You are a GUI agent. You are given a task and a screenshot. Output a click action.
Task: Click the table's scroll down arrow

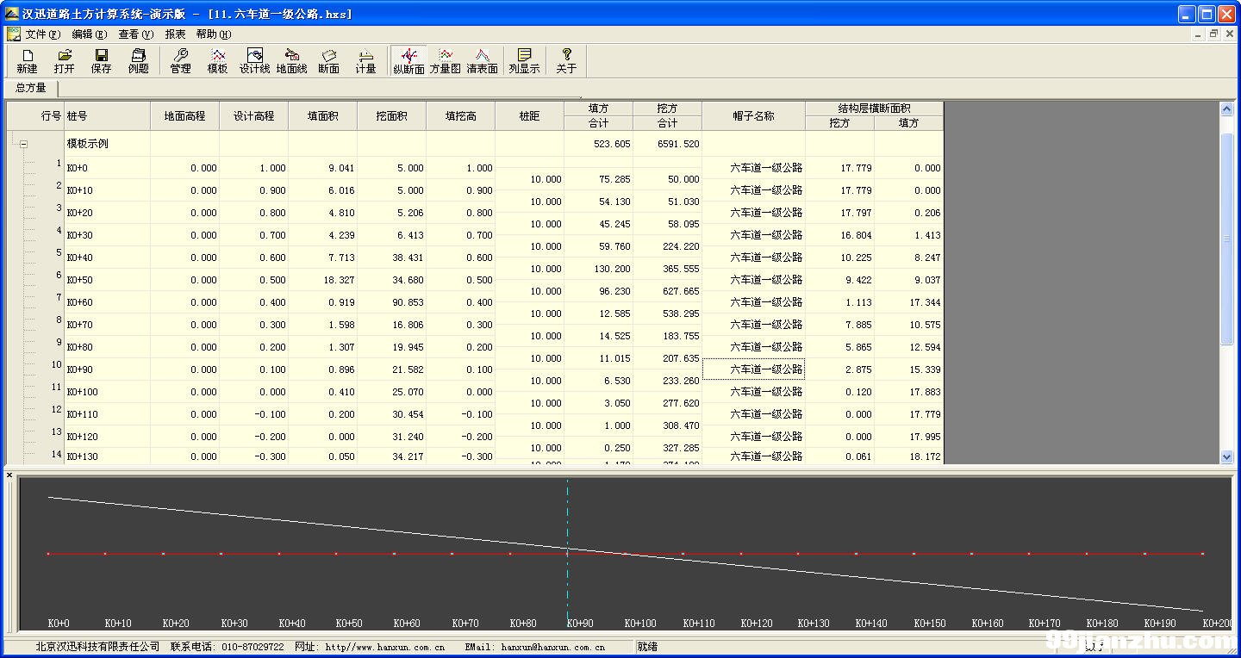pos(1227,457)
